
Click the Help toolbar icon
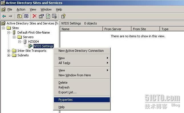pos(63,16)
